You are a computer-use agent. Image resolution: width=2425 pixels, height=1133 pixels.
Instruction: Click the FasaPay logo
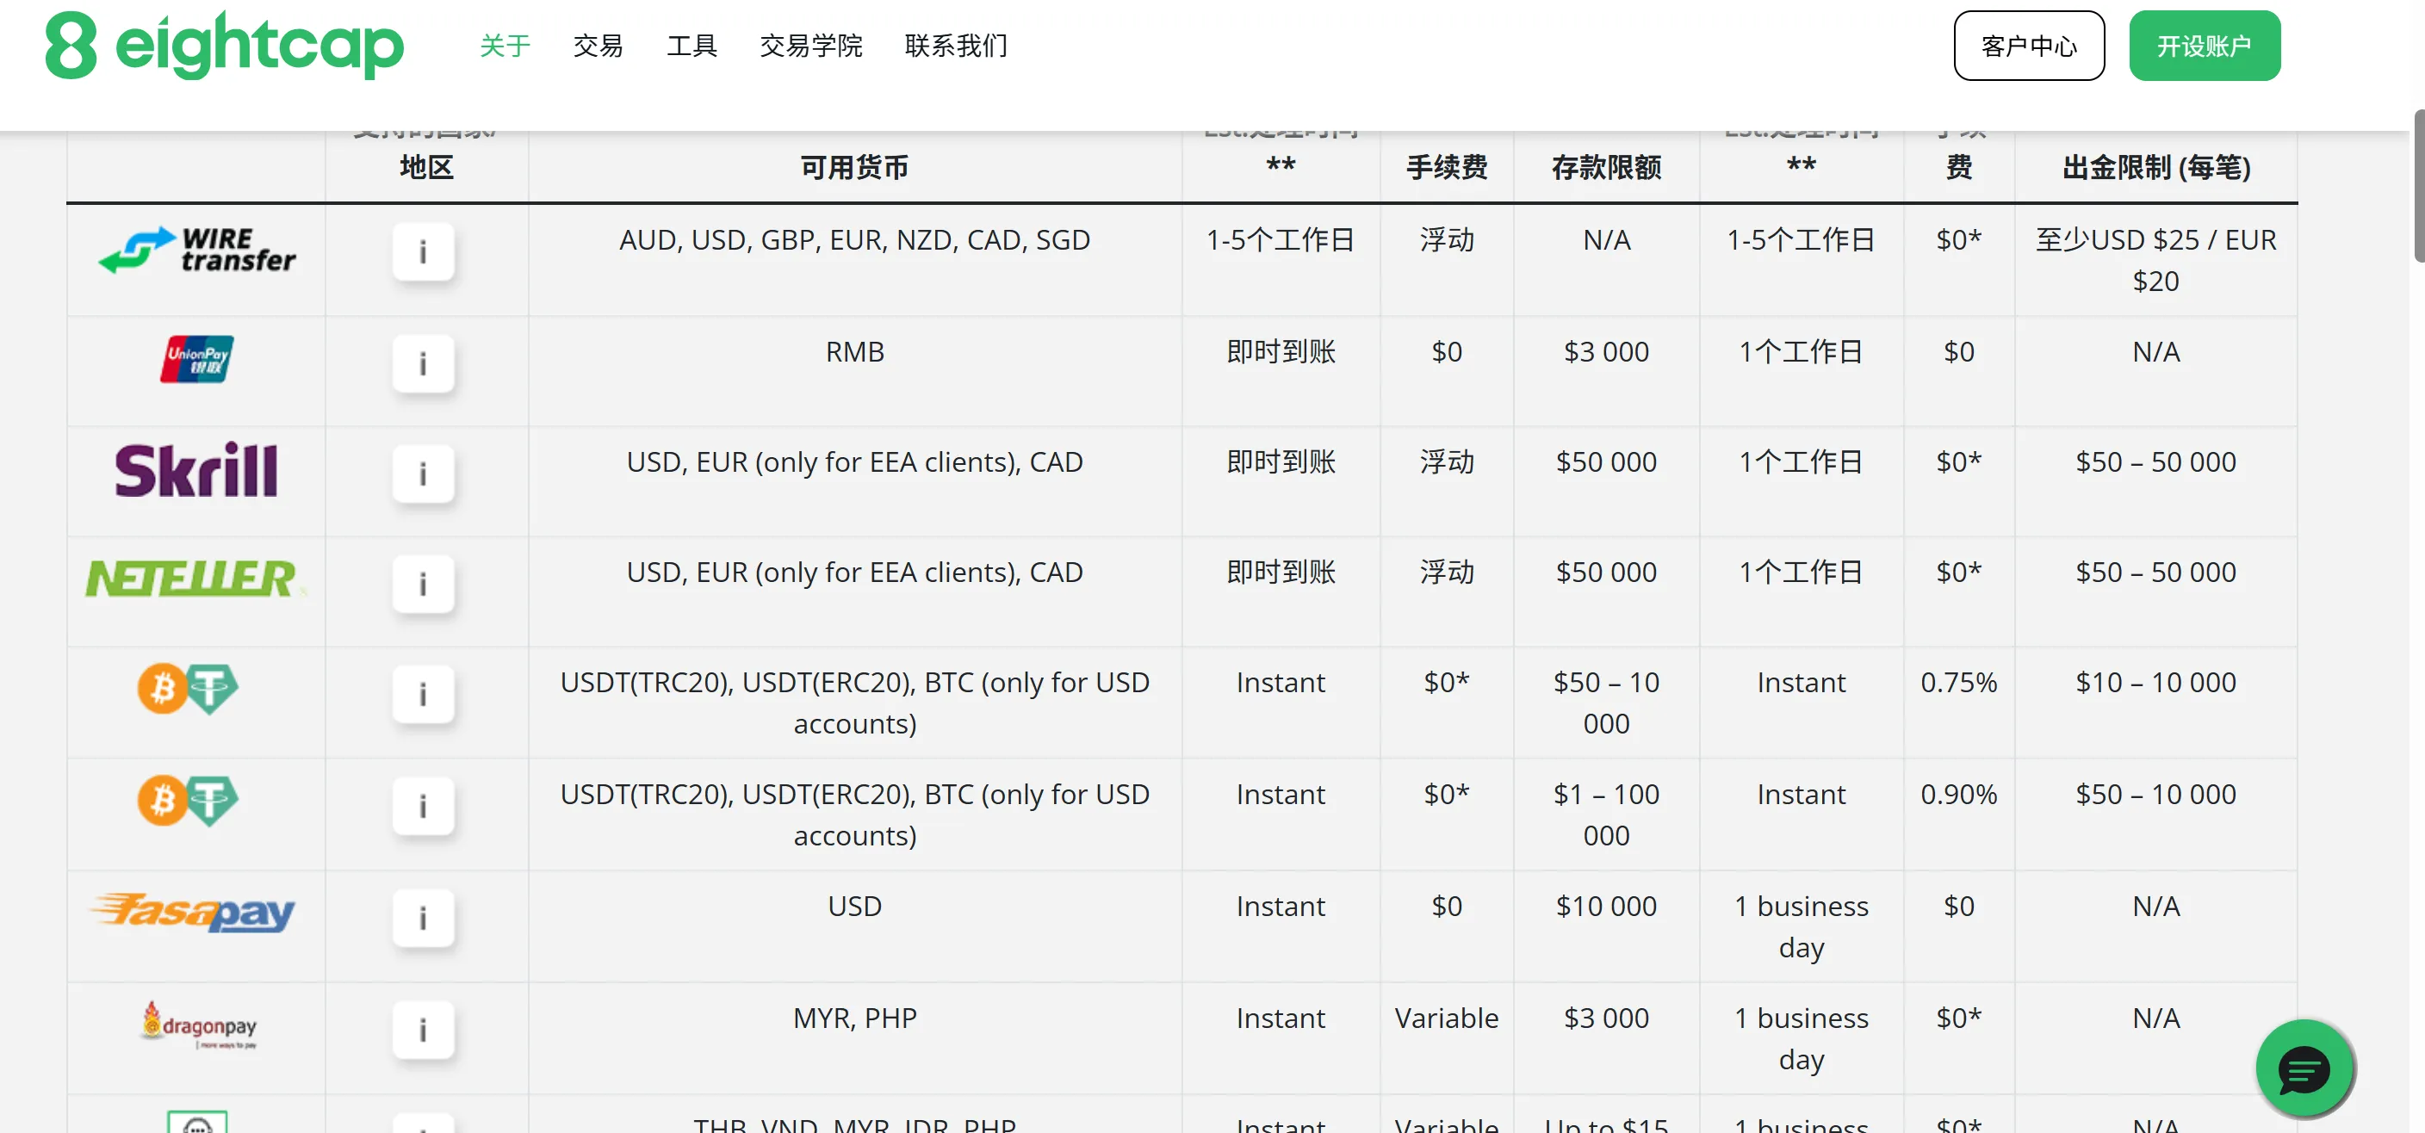(x=192, y=912)
